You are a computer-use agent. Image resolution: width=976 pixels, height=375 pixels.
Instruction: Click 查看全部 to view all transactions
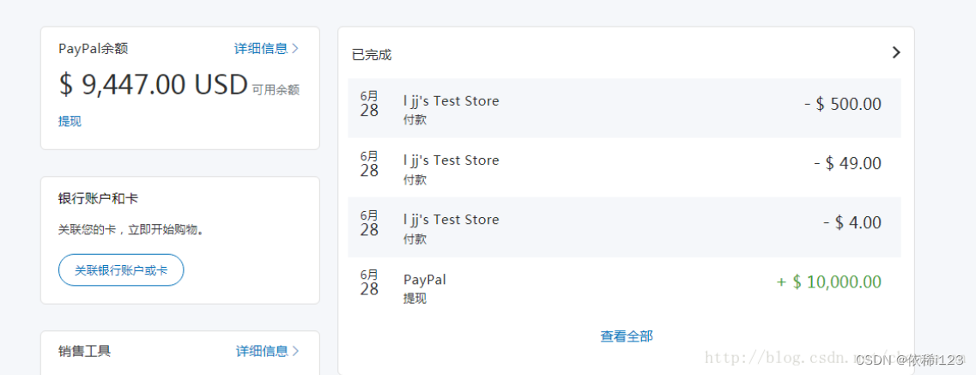coord(626,336)
